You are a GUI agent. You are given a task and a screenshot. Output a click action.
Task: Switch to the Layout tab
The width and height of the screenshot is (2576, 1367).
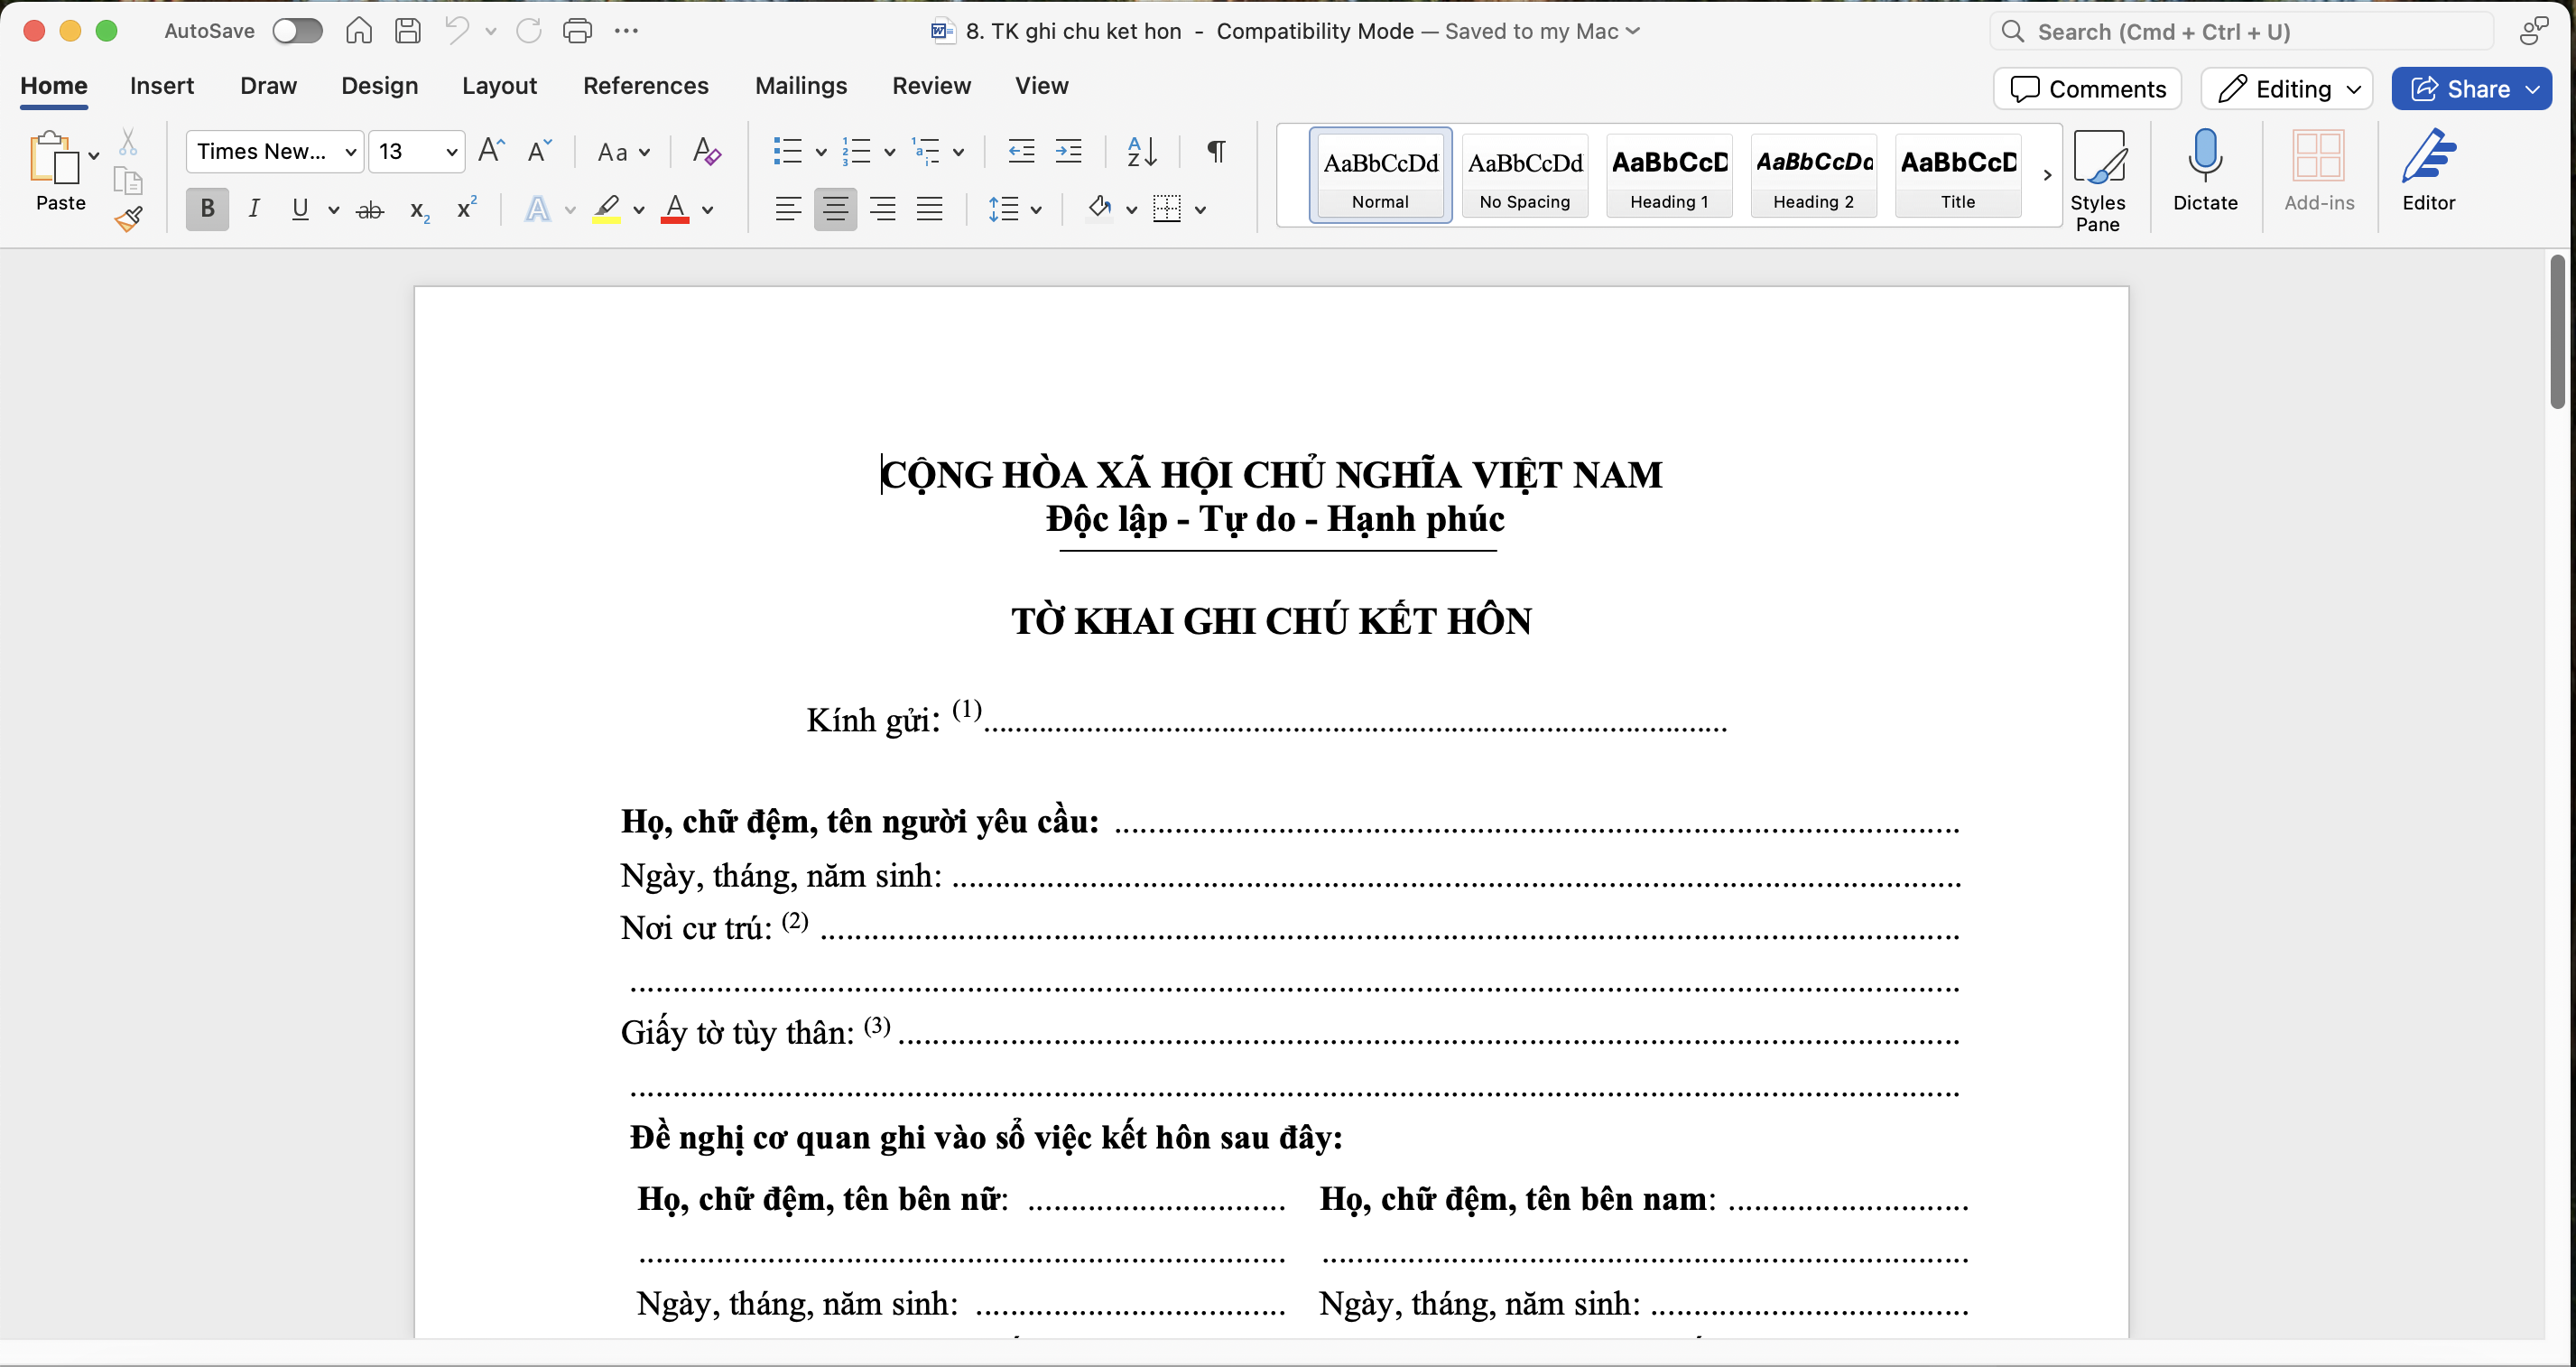pos(499,86)
